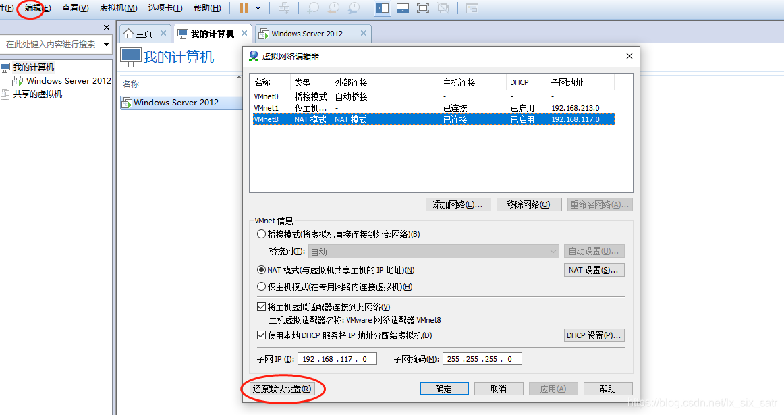Open the NAT 设置(S)... dialog
The width and height of the screenshot is (784, 415).
tap(594, 270)
